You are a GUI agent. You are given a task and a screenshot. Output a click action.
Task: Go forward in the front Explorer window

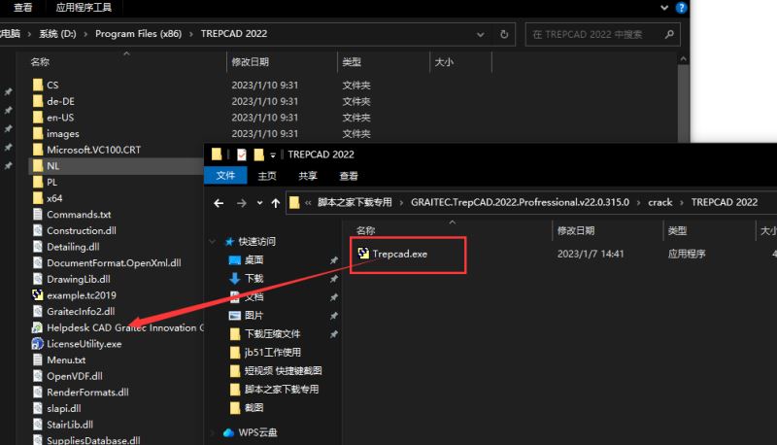(241, 203)
